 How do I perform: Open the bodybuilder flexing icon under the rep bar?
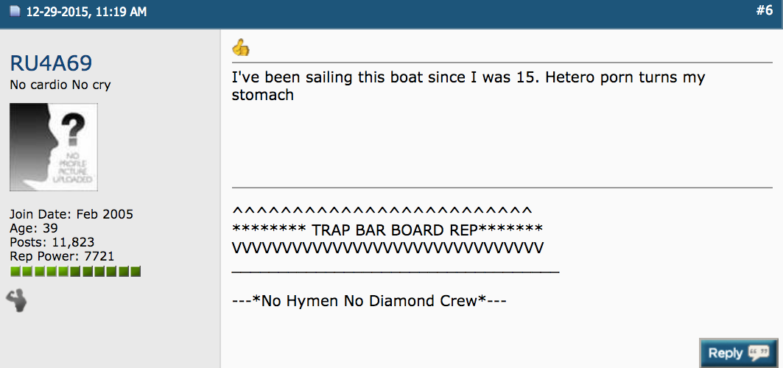[x=16, y=301]
